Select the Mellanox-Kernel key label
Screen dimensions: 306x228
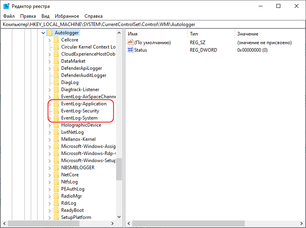pyautogui.click(x=79, y=139)
